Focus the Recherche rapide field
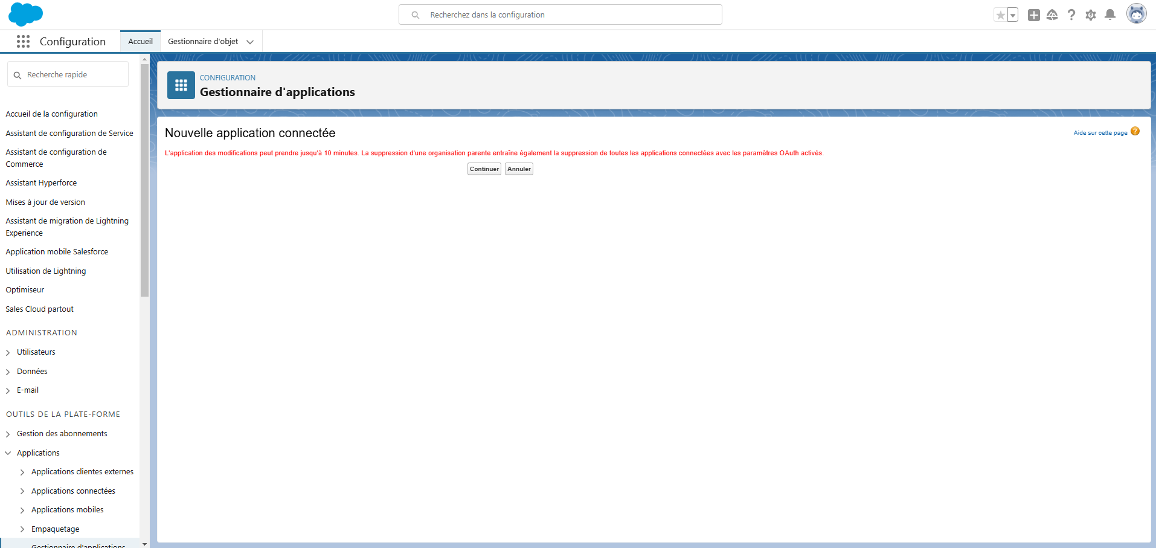 [x=68, y=74]
